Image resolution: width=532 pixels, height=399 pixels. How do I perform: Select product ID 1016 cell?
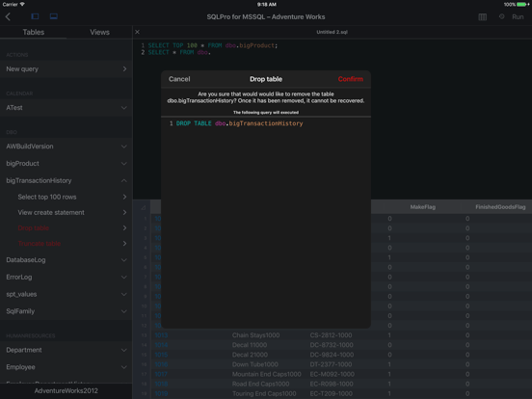(x=161, y=364)
